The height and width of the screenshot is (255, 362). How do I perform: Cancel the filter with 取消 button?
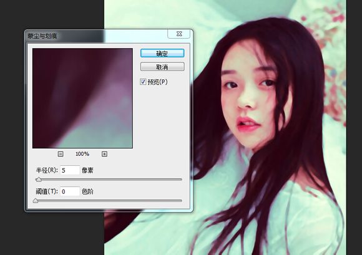[x=162, y=67]
